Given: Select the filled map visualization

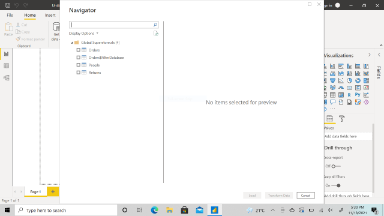Looking at the screenshot, I should (332, 88).
